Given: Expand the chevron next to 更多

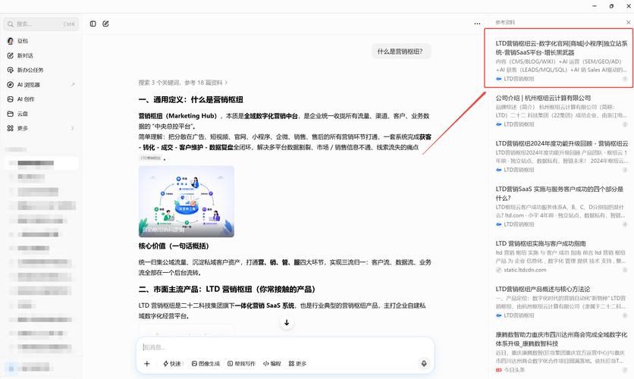Looking at the screenshot, I should 74,128.
